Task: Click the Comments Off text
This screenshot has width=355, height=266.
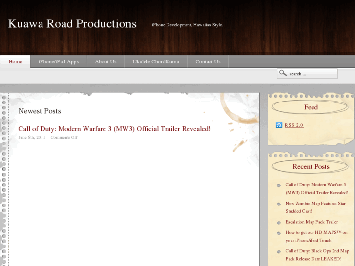Action: (x=64, y=137)
